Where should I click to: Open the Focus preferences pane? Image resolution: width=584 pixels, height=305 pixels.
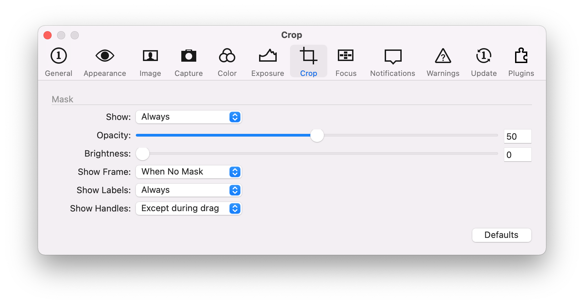coord(346,62)
